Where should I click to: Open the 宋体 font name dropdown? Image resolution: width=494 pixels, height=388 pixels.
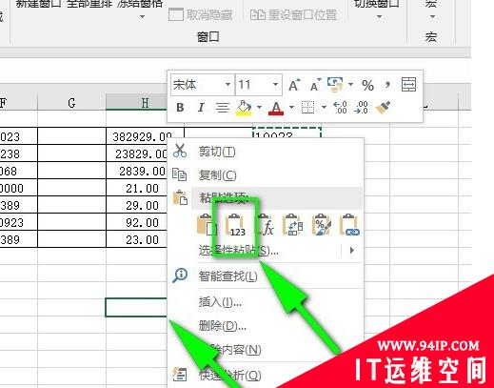[227, 85]
